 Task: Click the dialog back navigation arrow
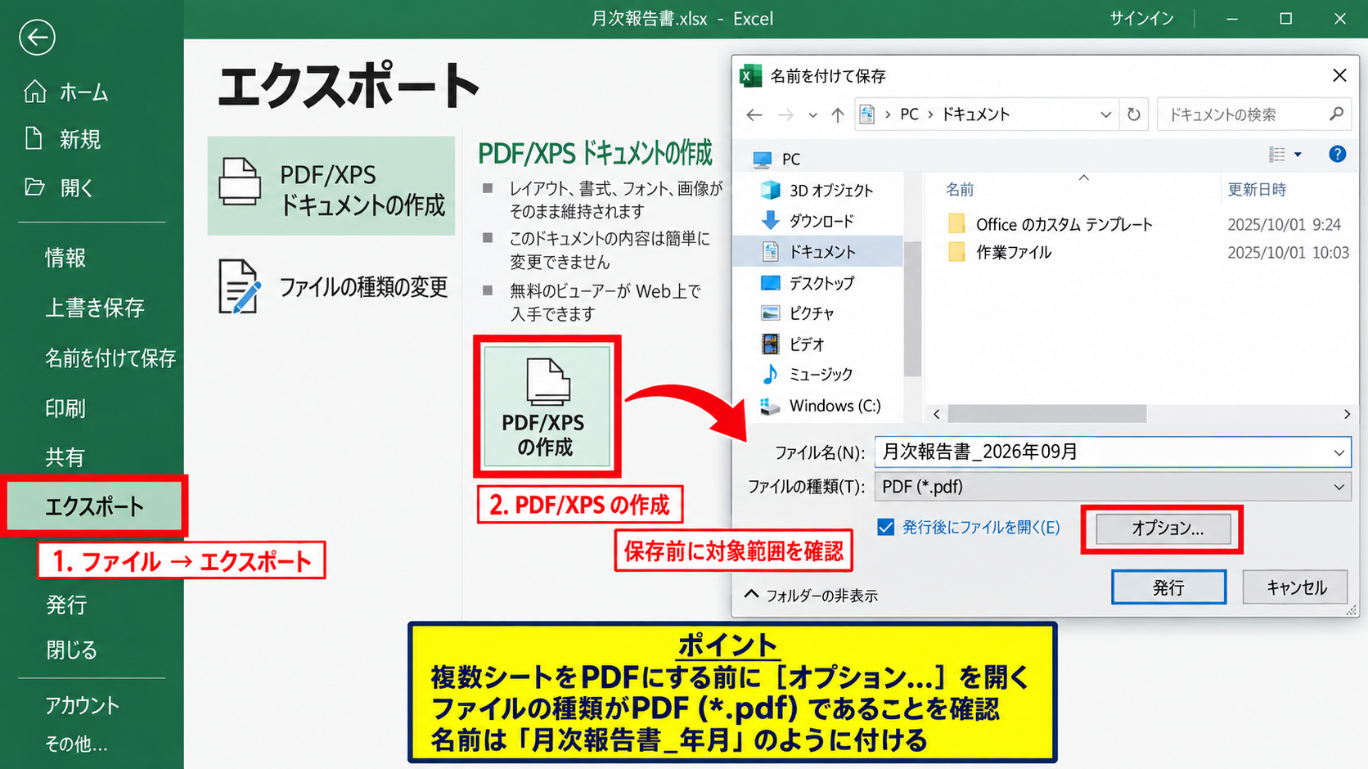coord(754,115)
